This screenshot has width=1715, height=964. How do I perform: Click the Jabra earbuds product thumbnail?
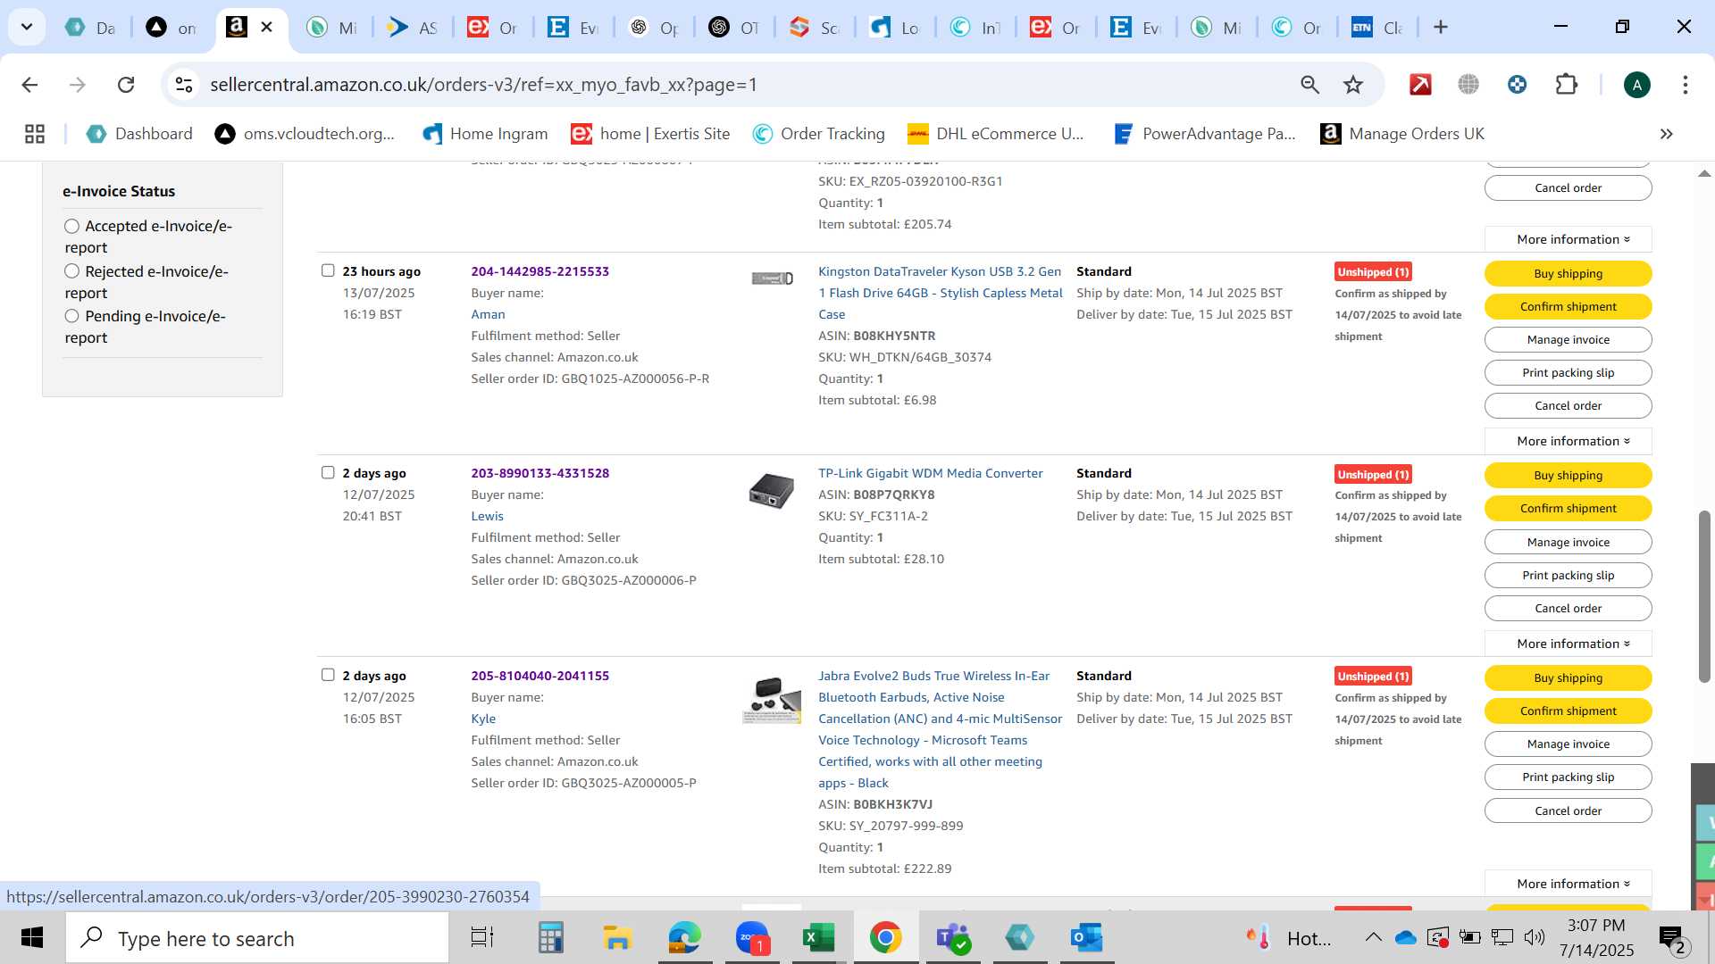(772, 699)
